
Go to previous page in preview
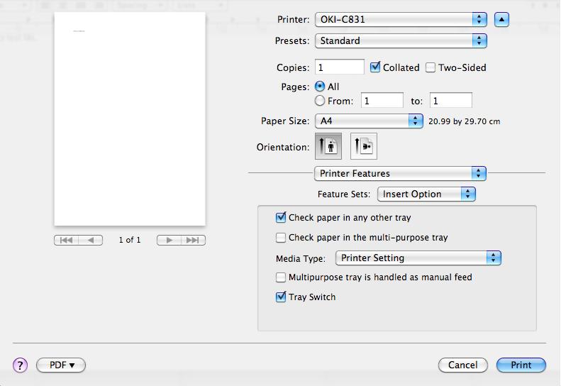click(x=91, y=240)
